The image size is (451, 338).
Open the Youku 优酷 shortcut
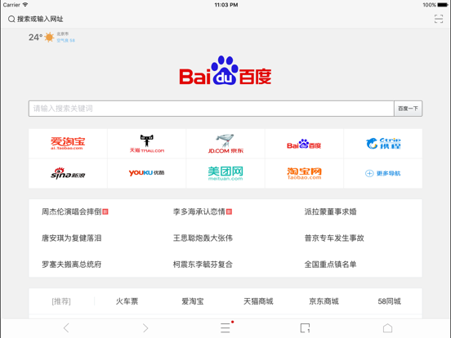tap(147, 173)
